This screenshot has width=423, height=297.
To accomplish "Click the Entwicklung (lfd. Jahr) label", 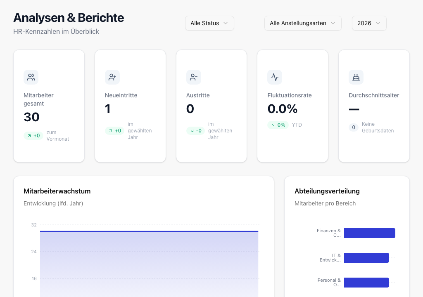I will (53, 203).
